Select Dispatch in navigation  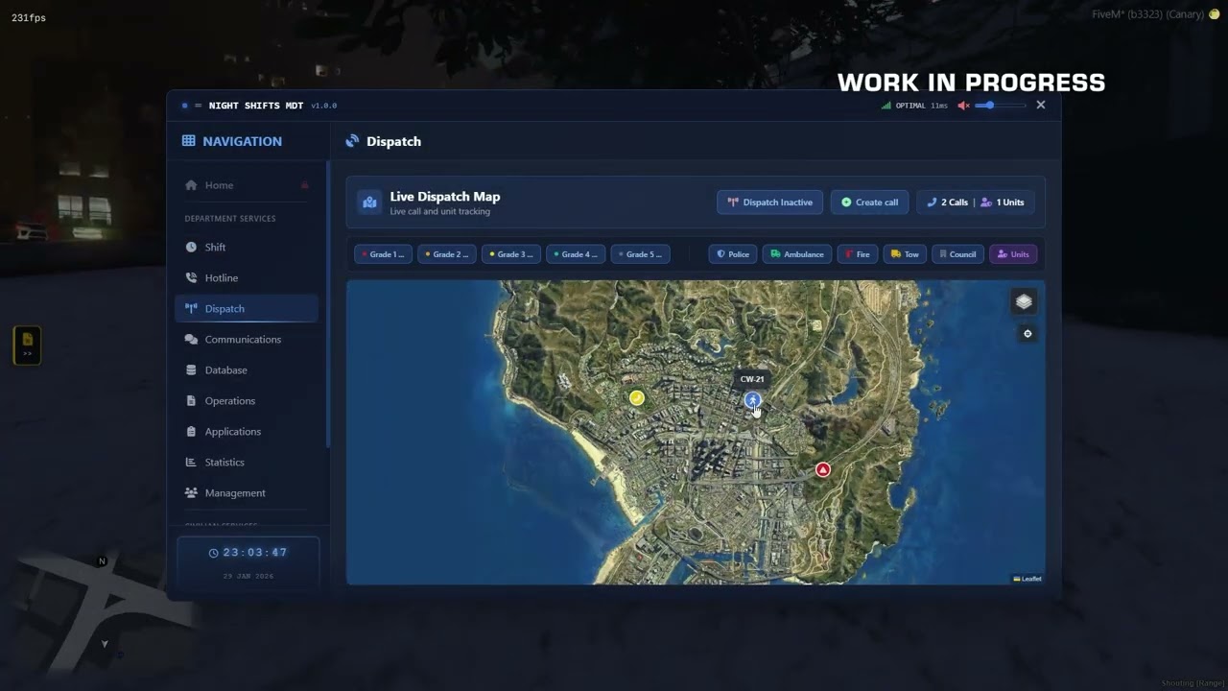click(247, 308)
